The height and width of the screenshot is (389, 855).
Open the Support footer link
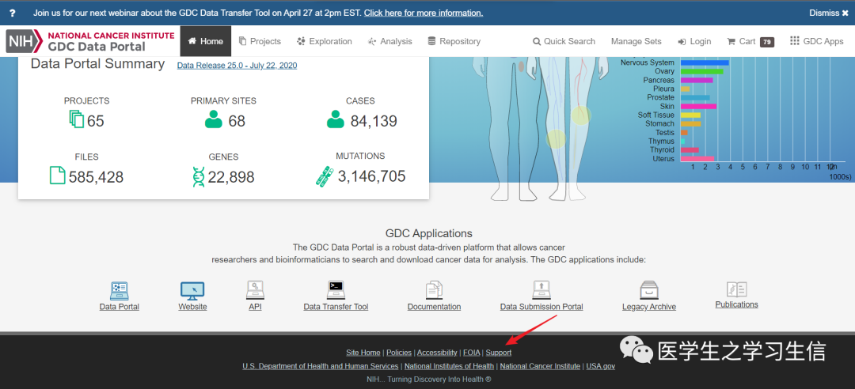click(x=499, y=353)
